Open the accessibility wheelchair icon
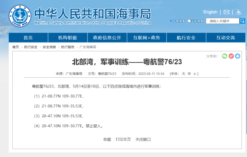 pyautogui.click(x=239, y=12)
